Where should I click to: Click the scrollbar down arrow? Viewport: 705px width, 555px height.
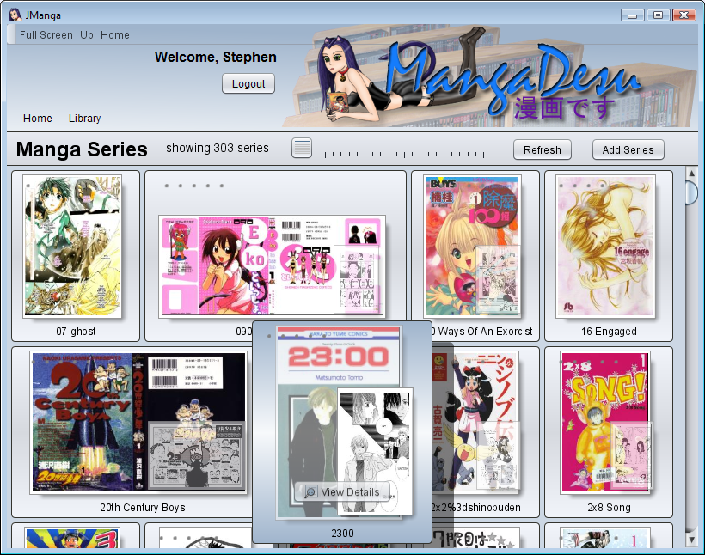[692, 539]
